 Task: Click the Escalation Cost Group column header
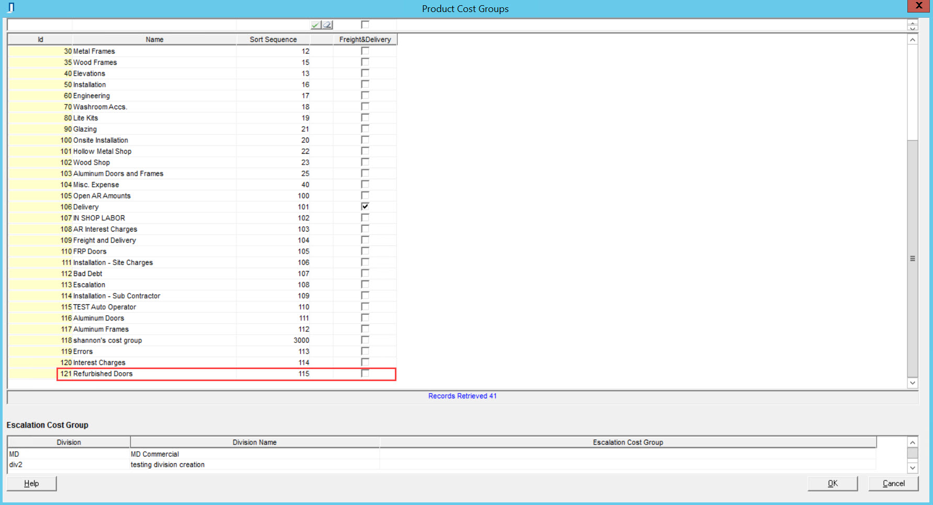point(628,442)
